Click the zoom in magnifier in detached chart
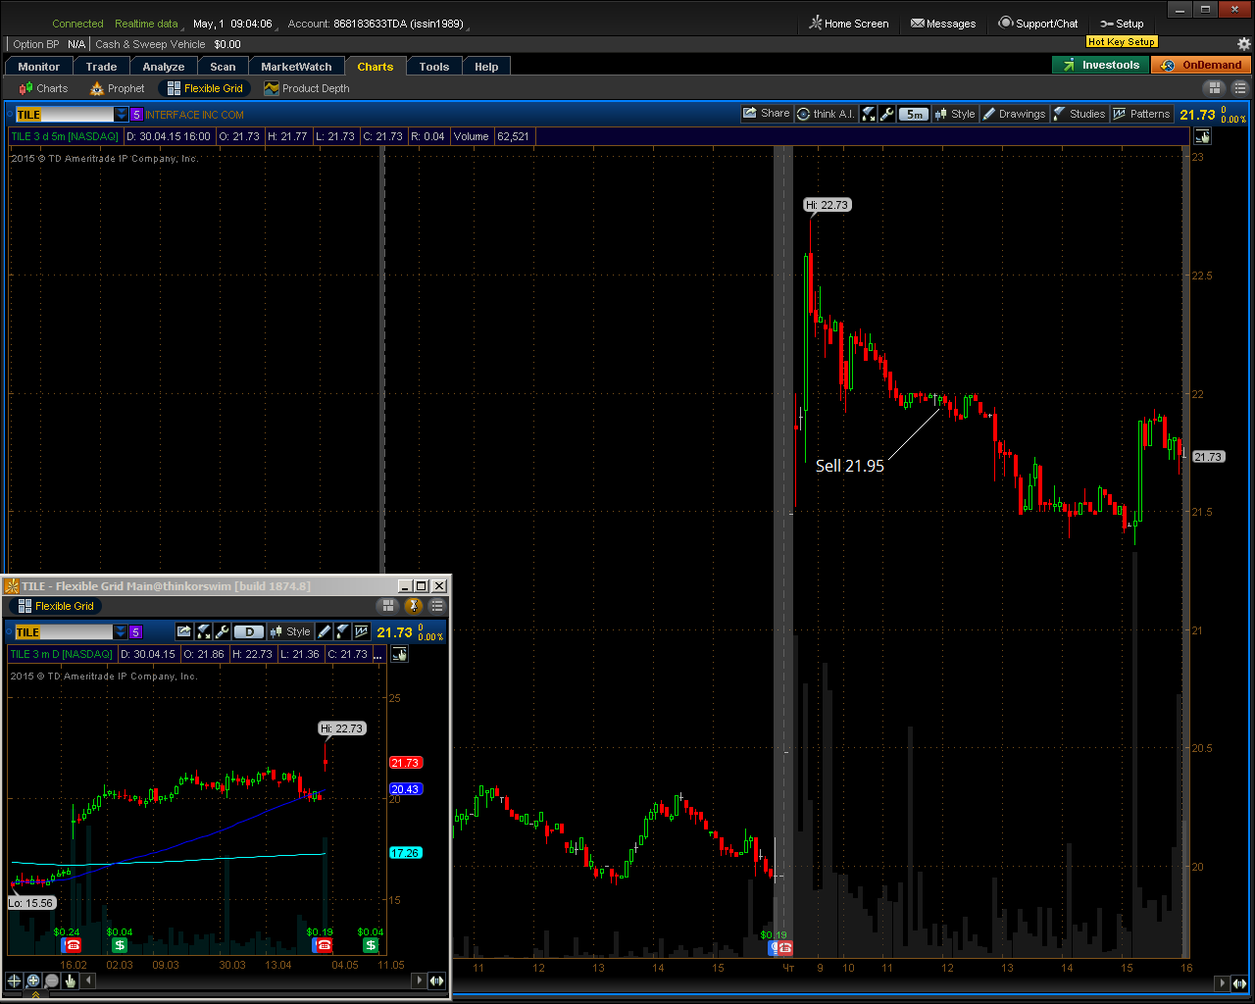Viewport: 1255px width, 1004px height. (x=32, y=980)
